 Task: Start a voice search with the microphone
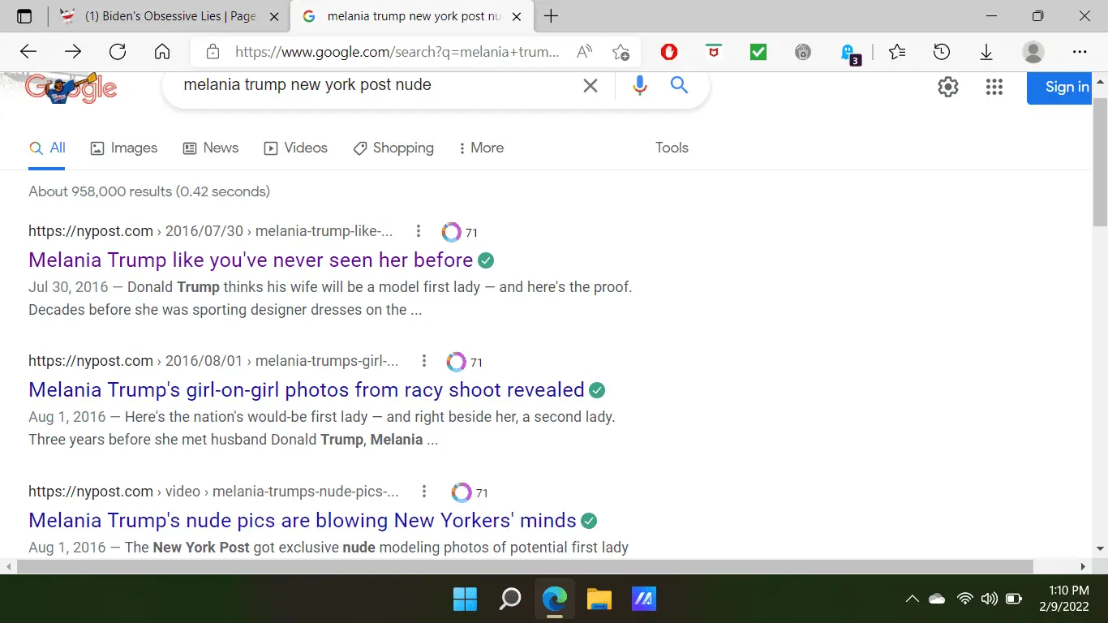coord(639,85)
